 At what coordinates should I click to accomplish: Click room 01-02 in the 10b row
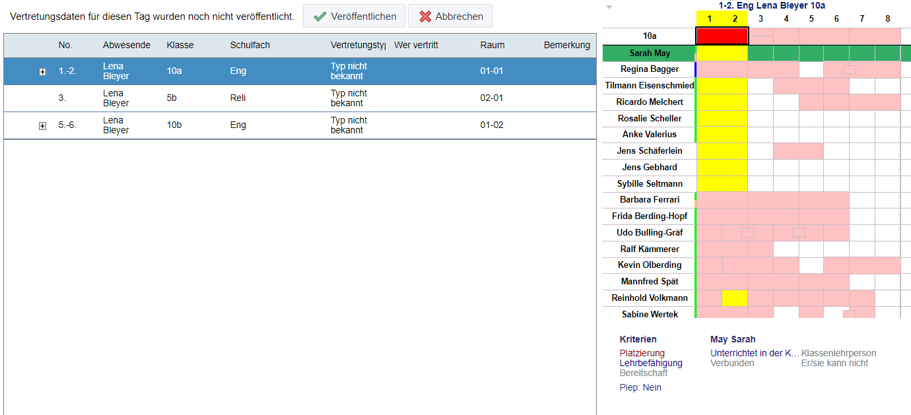point(492,125)
